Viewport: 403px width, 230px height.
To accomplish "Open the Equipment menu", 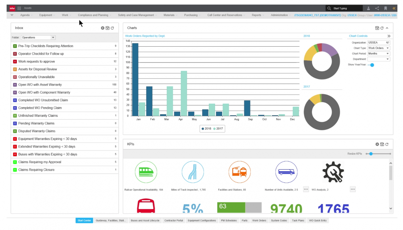I will (46, 15).
